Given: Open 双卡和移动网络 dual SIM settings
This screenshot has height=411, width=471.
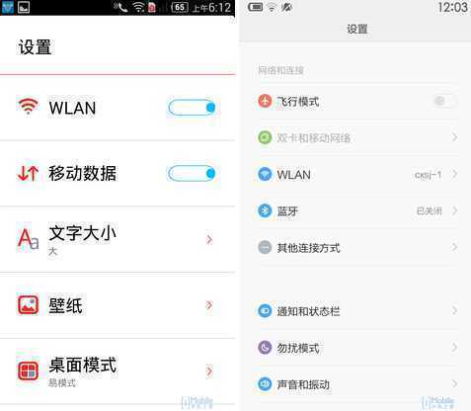Looking at the screenshot, I should point(357,137).
